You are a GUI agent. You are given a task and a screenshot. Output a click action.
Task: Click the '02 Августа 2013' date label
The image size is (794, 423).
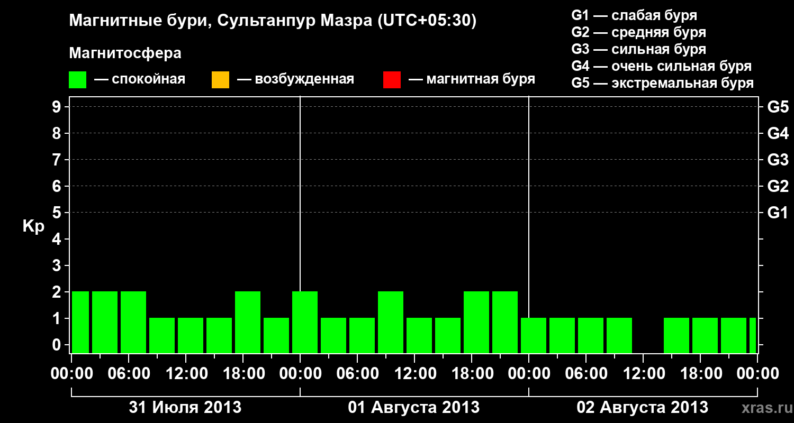pyautogui.click(x=643, y=408)
